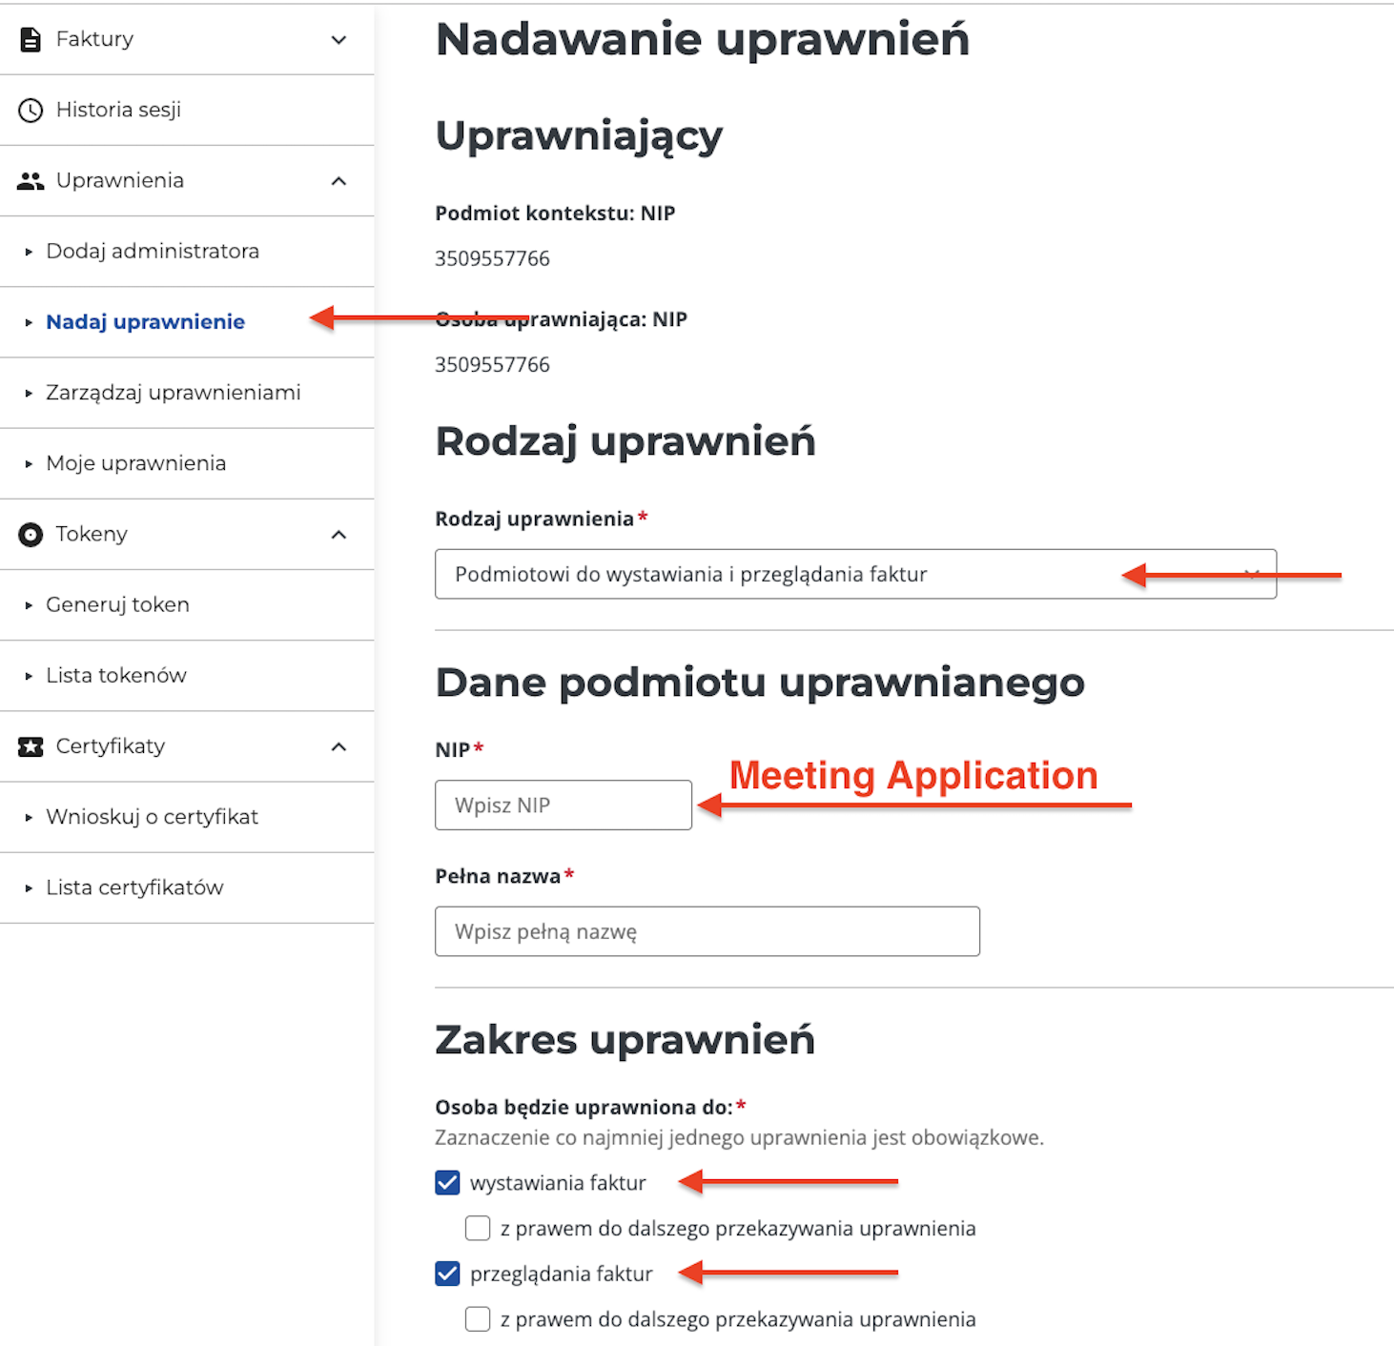
Task: Open Lista certyfikatów page
Action: coord(134,887)
